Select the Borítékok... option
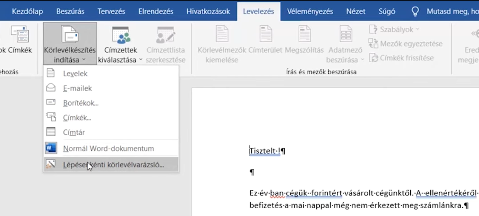Screen dimensions: 479x216 coord(81,103)
